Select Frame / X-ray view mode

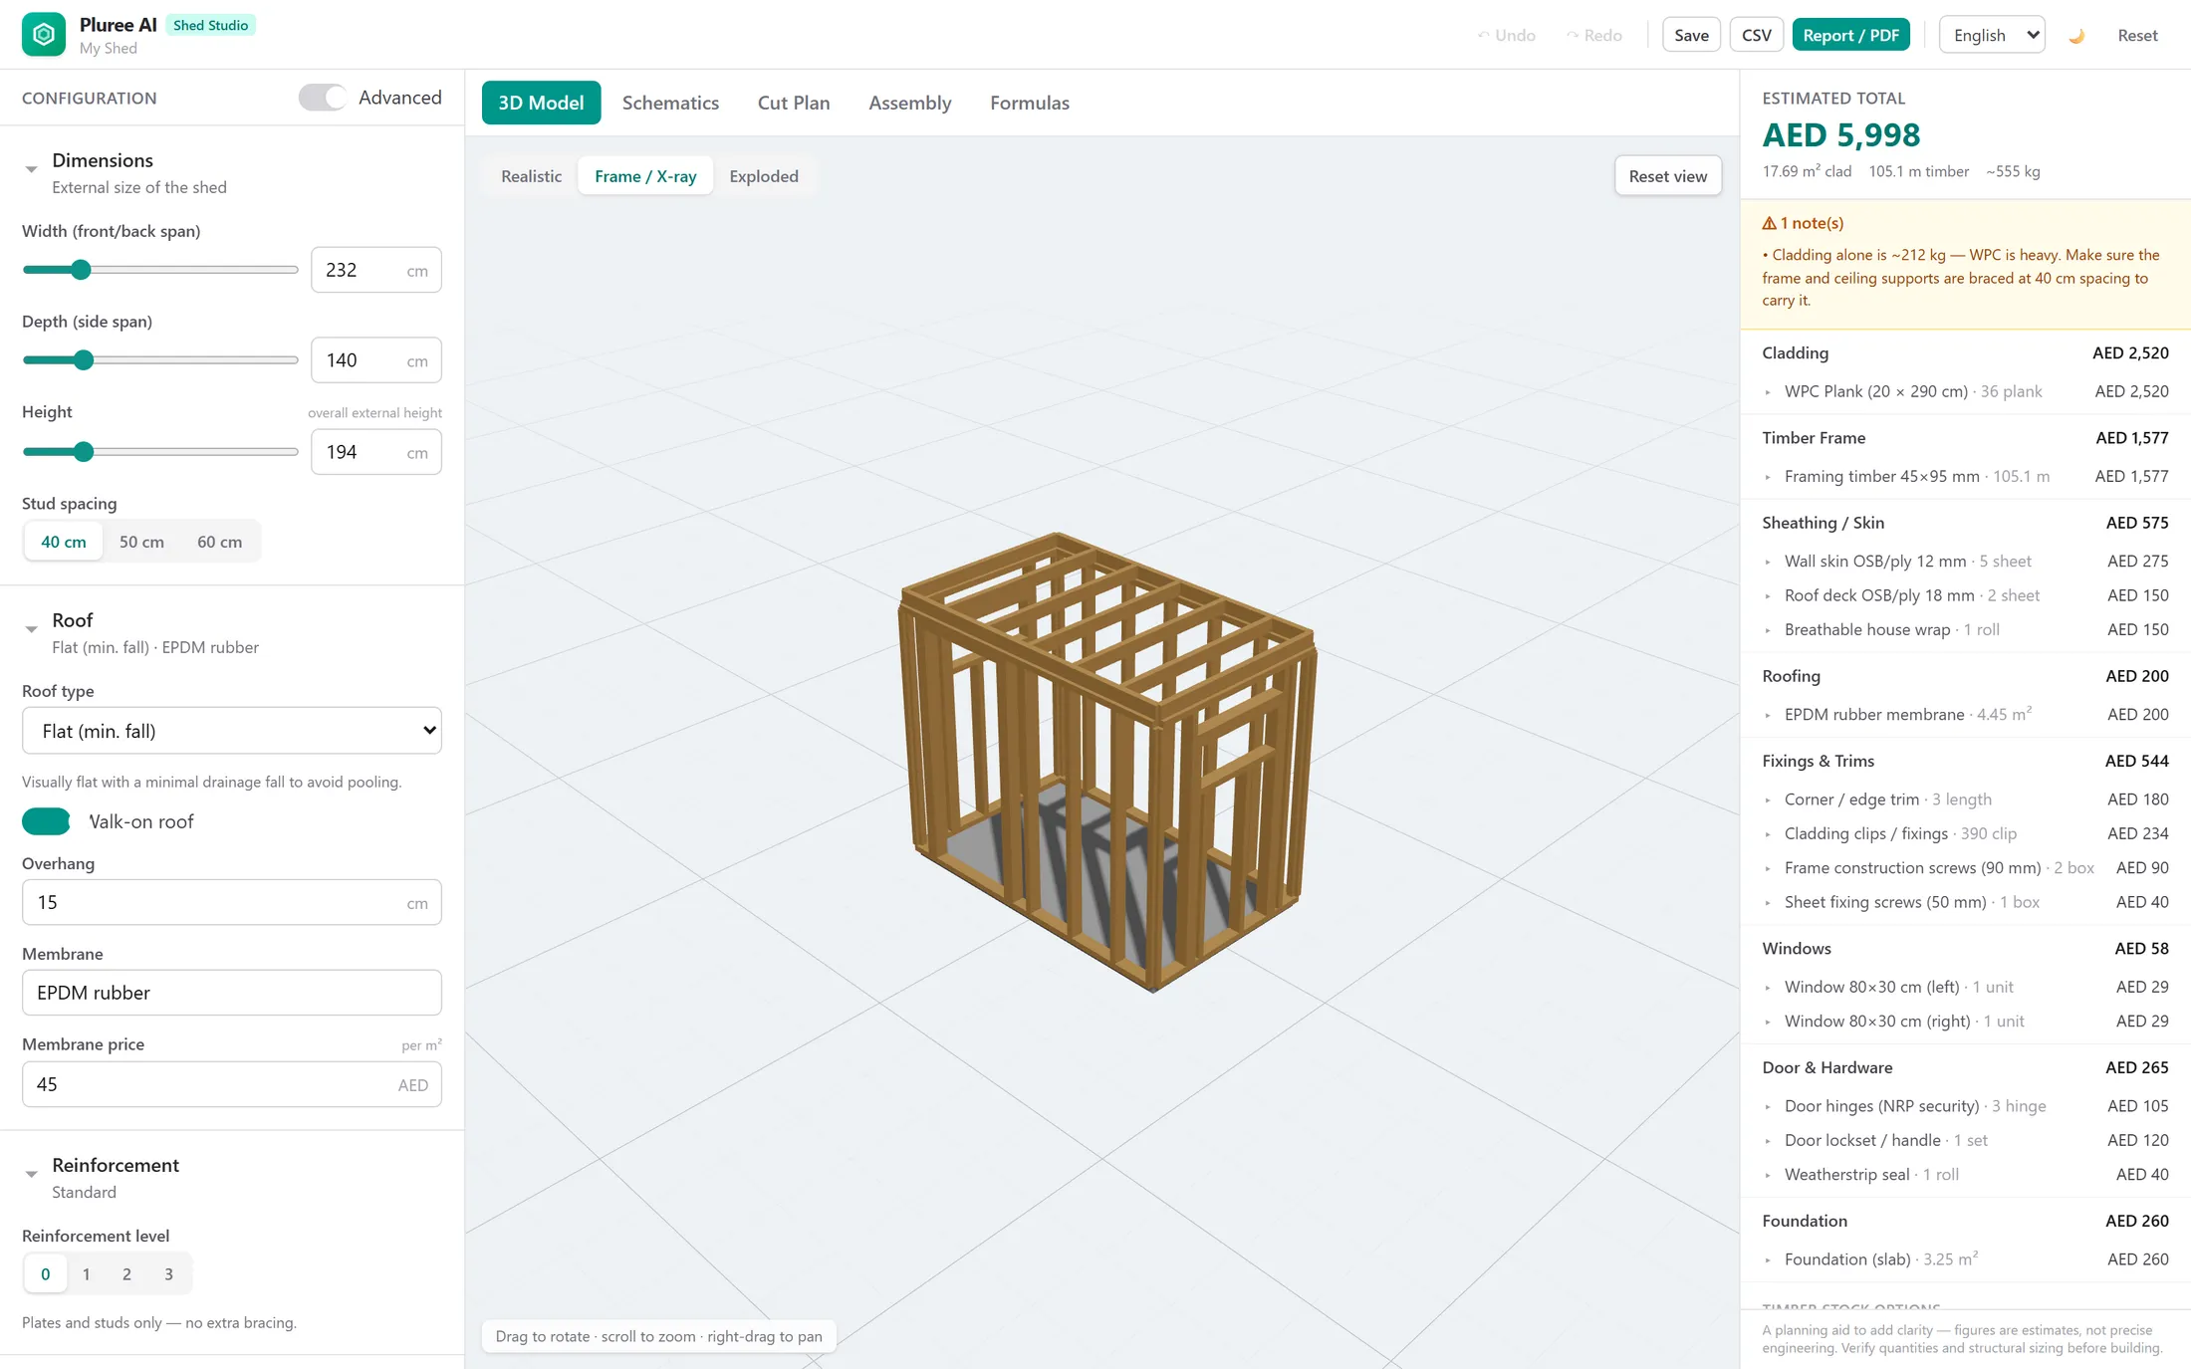coord(645,176)
